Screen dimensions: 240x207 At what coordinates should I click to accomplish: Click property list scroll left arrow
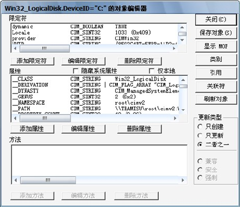(15, 118)
